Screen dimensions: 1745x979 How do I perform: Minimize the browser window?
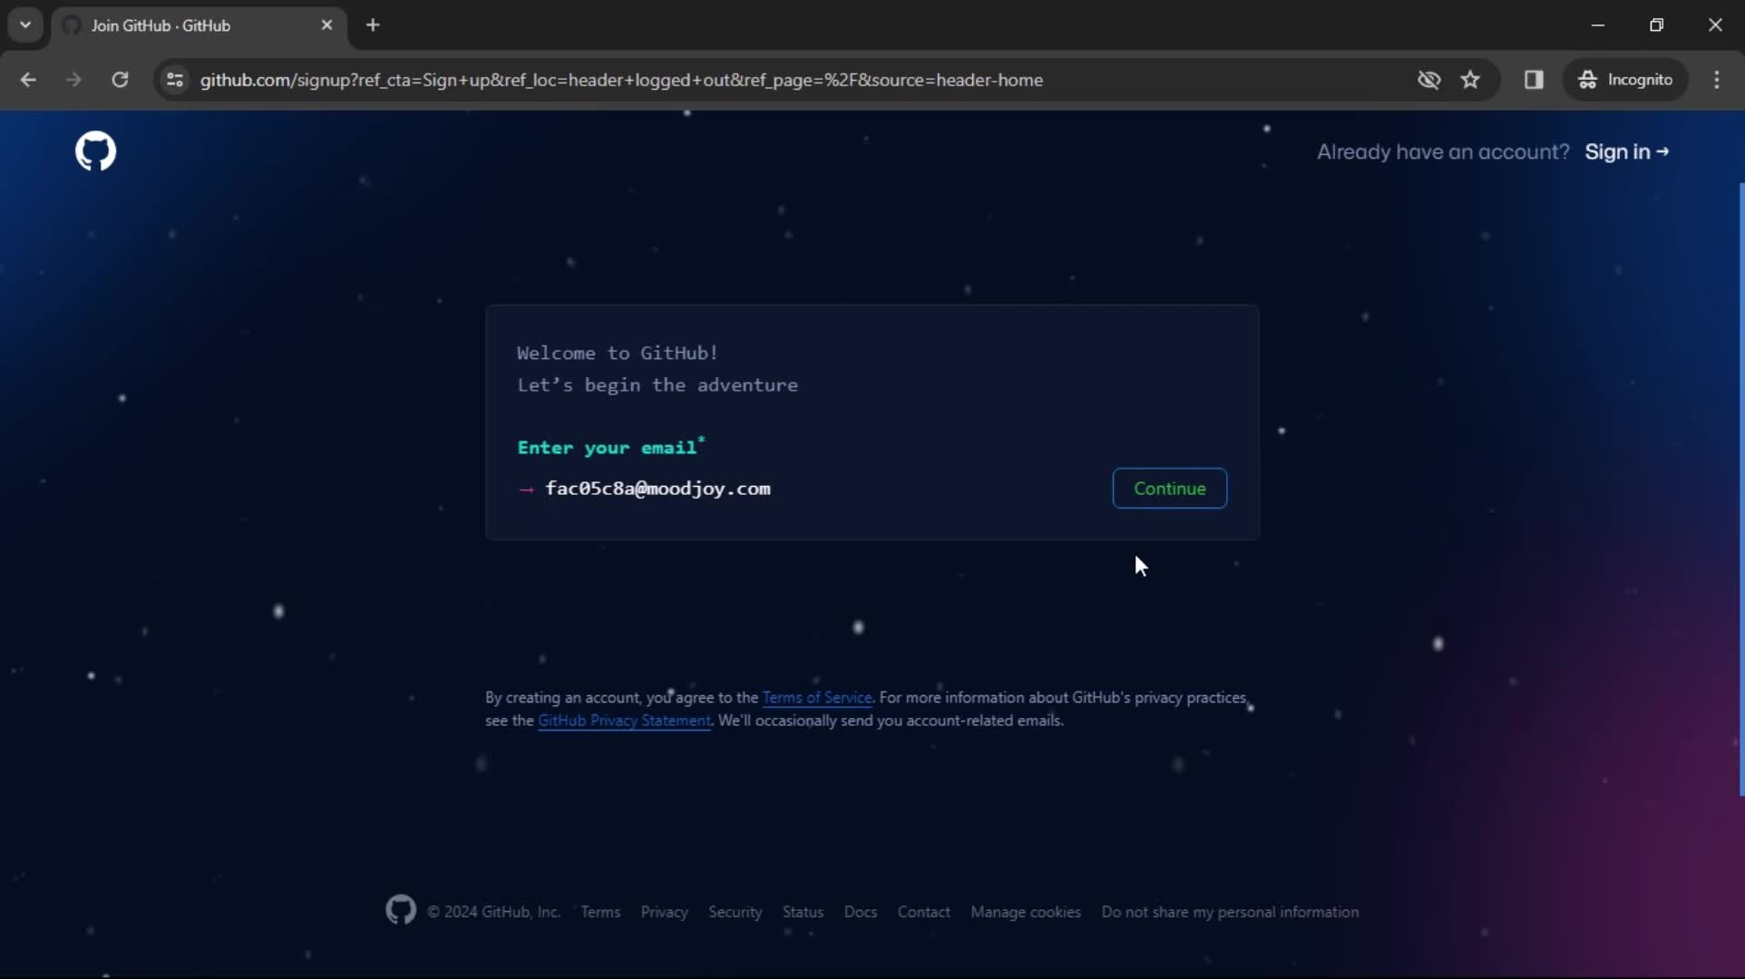pos(1598,25)
